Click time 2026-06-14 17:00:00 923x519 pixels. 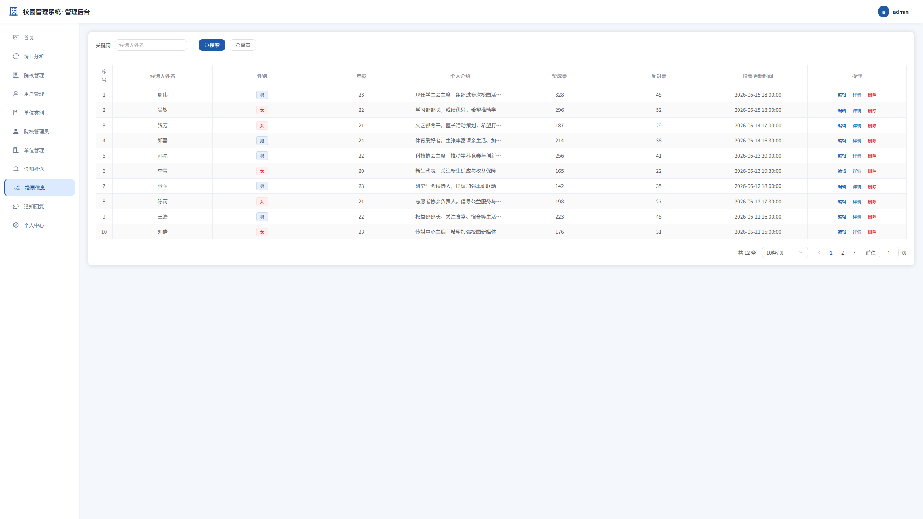[758, 126]
